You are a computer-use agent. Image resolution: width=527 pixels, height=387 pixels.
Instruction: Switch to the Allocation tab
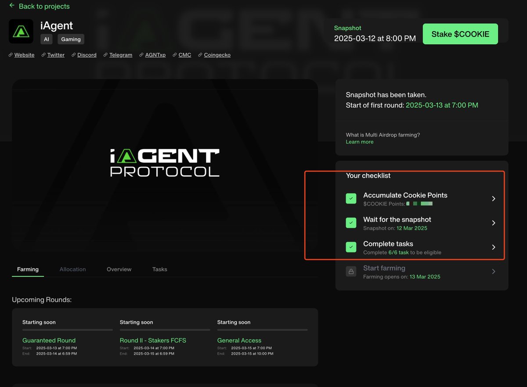pos(73,269)
